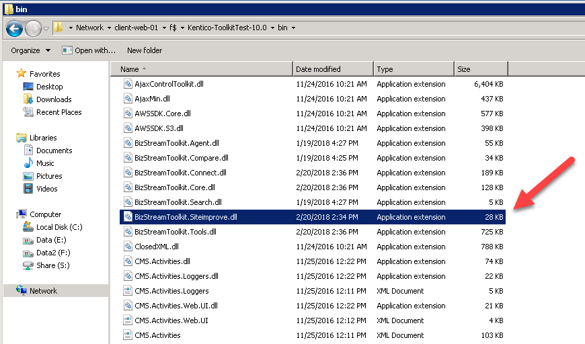The image size is (585, 344).
Task: Click the Music note icon
Action: click(28, 163)
